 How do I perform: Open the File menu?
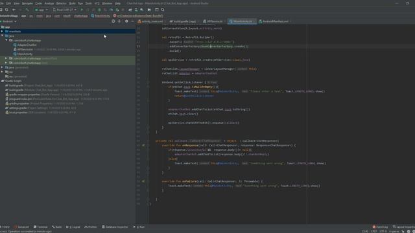point(1,3)
